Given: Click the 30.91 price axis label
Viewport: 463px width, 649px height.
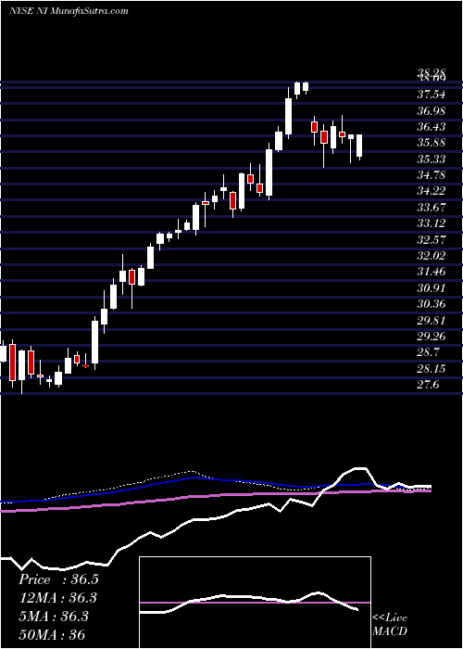Looking at the screenshot, I should [432, 287].
